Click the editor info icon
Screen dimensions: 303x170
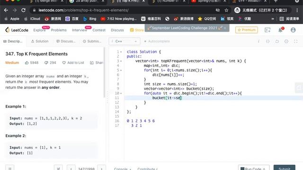click(x=258, y=41)
